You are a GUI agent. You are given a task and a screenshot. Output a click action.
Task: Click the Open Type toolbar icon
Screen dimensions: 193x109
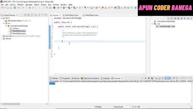click(103, 8)
